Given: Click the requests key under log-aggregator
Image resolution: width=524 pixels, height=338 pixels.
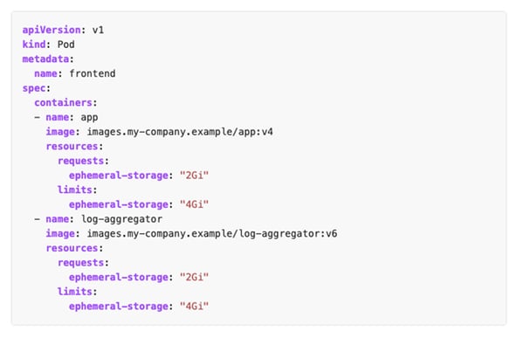Looking at the screenshot, I should pyautogui.click(x=80, y=263).
